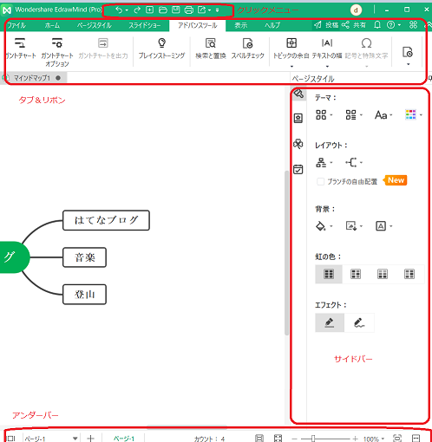The image size is (432, 442).
Task: Expand the first theme layout dropdown
Action: (x=324, y=114)
